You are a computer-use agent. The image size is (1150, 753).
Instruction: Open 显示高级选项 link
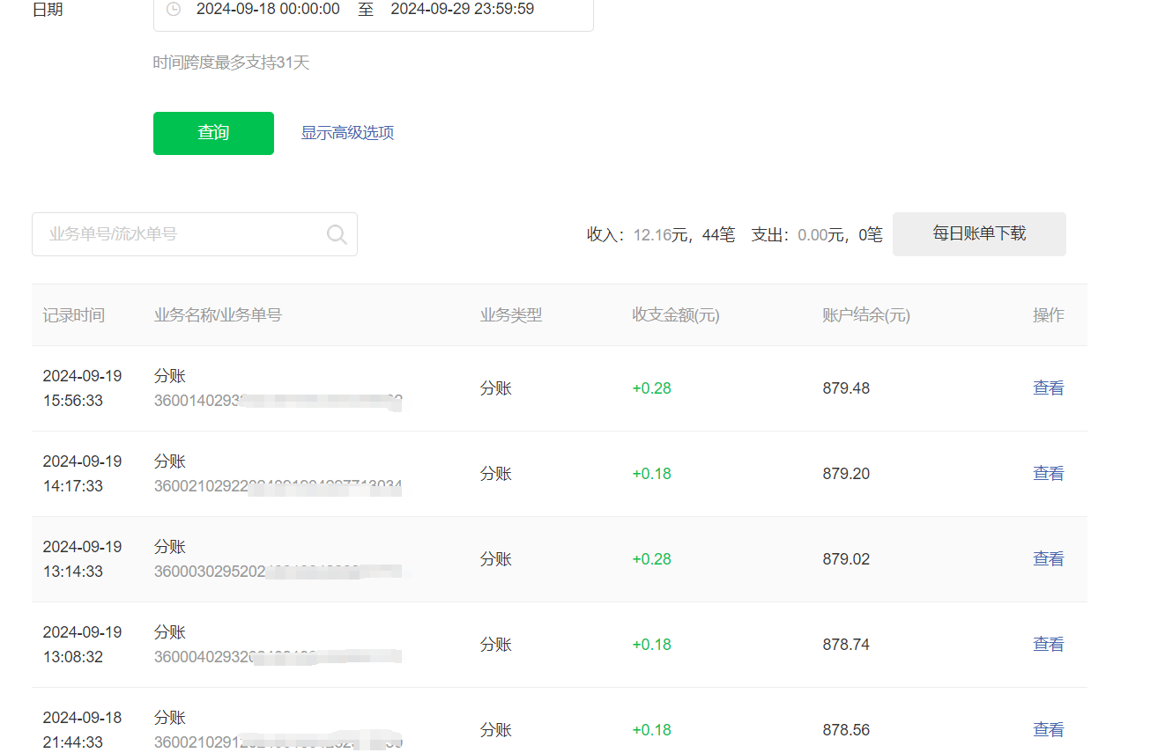click(x=347, y=133)
